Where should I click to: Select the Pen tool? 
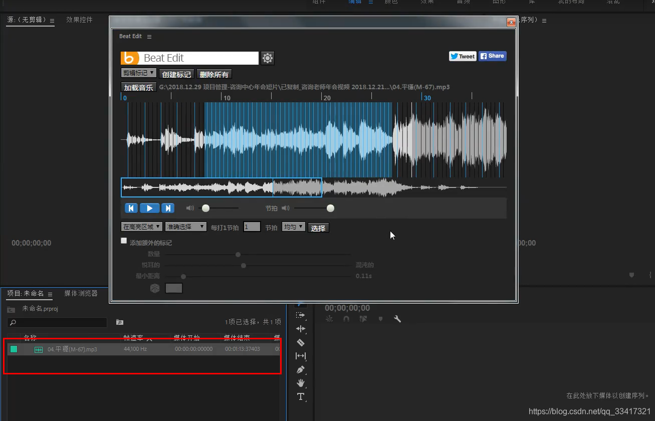pyautogui.click(x=300, y=369)
